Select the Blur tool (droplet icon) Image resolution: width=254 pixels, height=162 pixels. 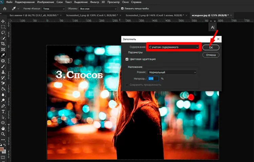pyautogui.click(x=3, y=95)
